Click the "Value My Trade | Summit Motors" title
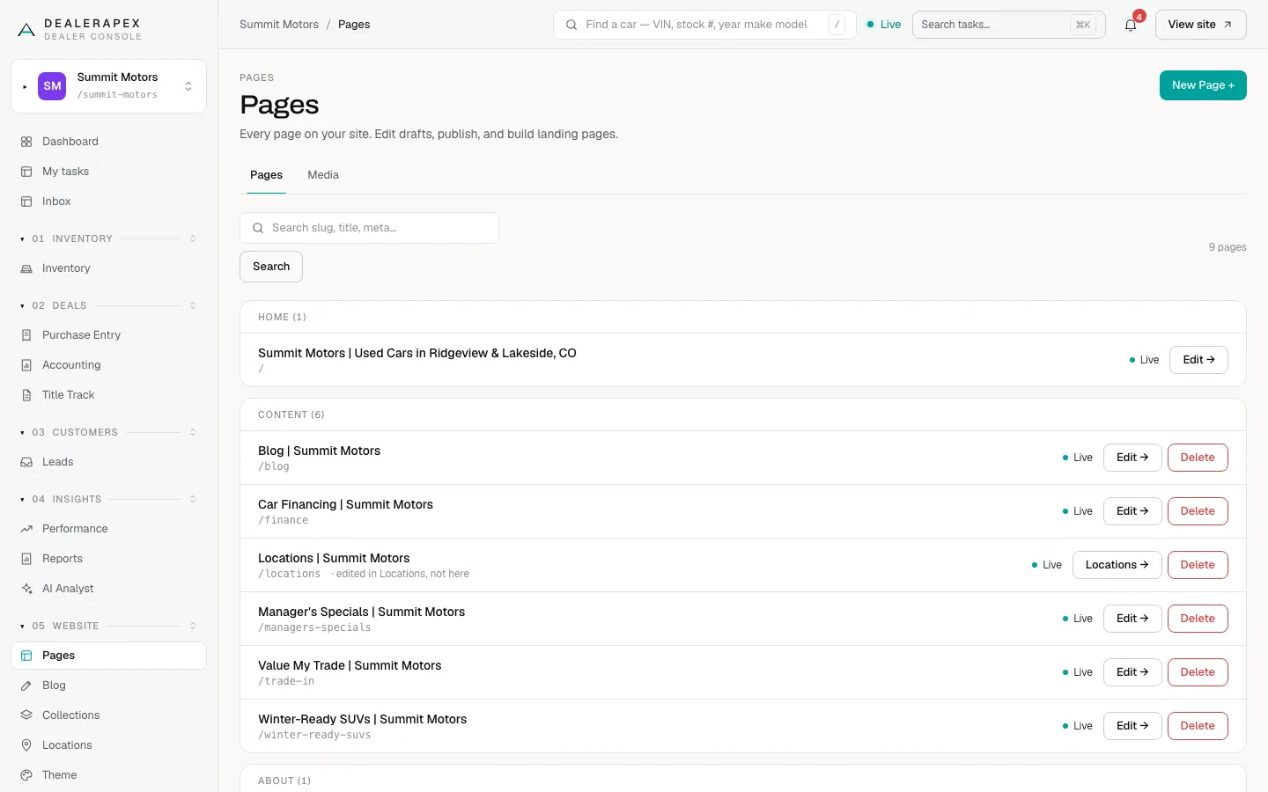Image resolution: width=1268 pixels, height=792 pixels. coord(350,665)
